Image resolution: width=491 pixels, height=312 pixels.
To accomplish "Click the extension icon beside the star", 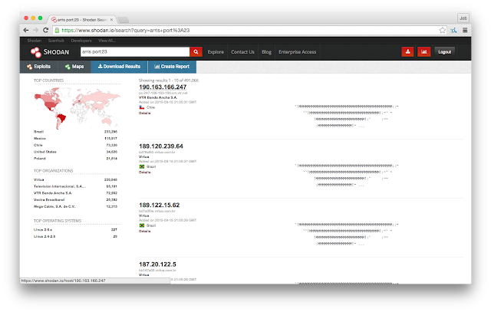I will (x=453, y=31).
